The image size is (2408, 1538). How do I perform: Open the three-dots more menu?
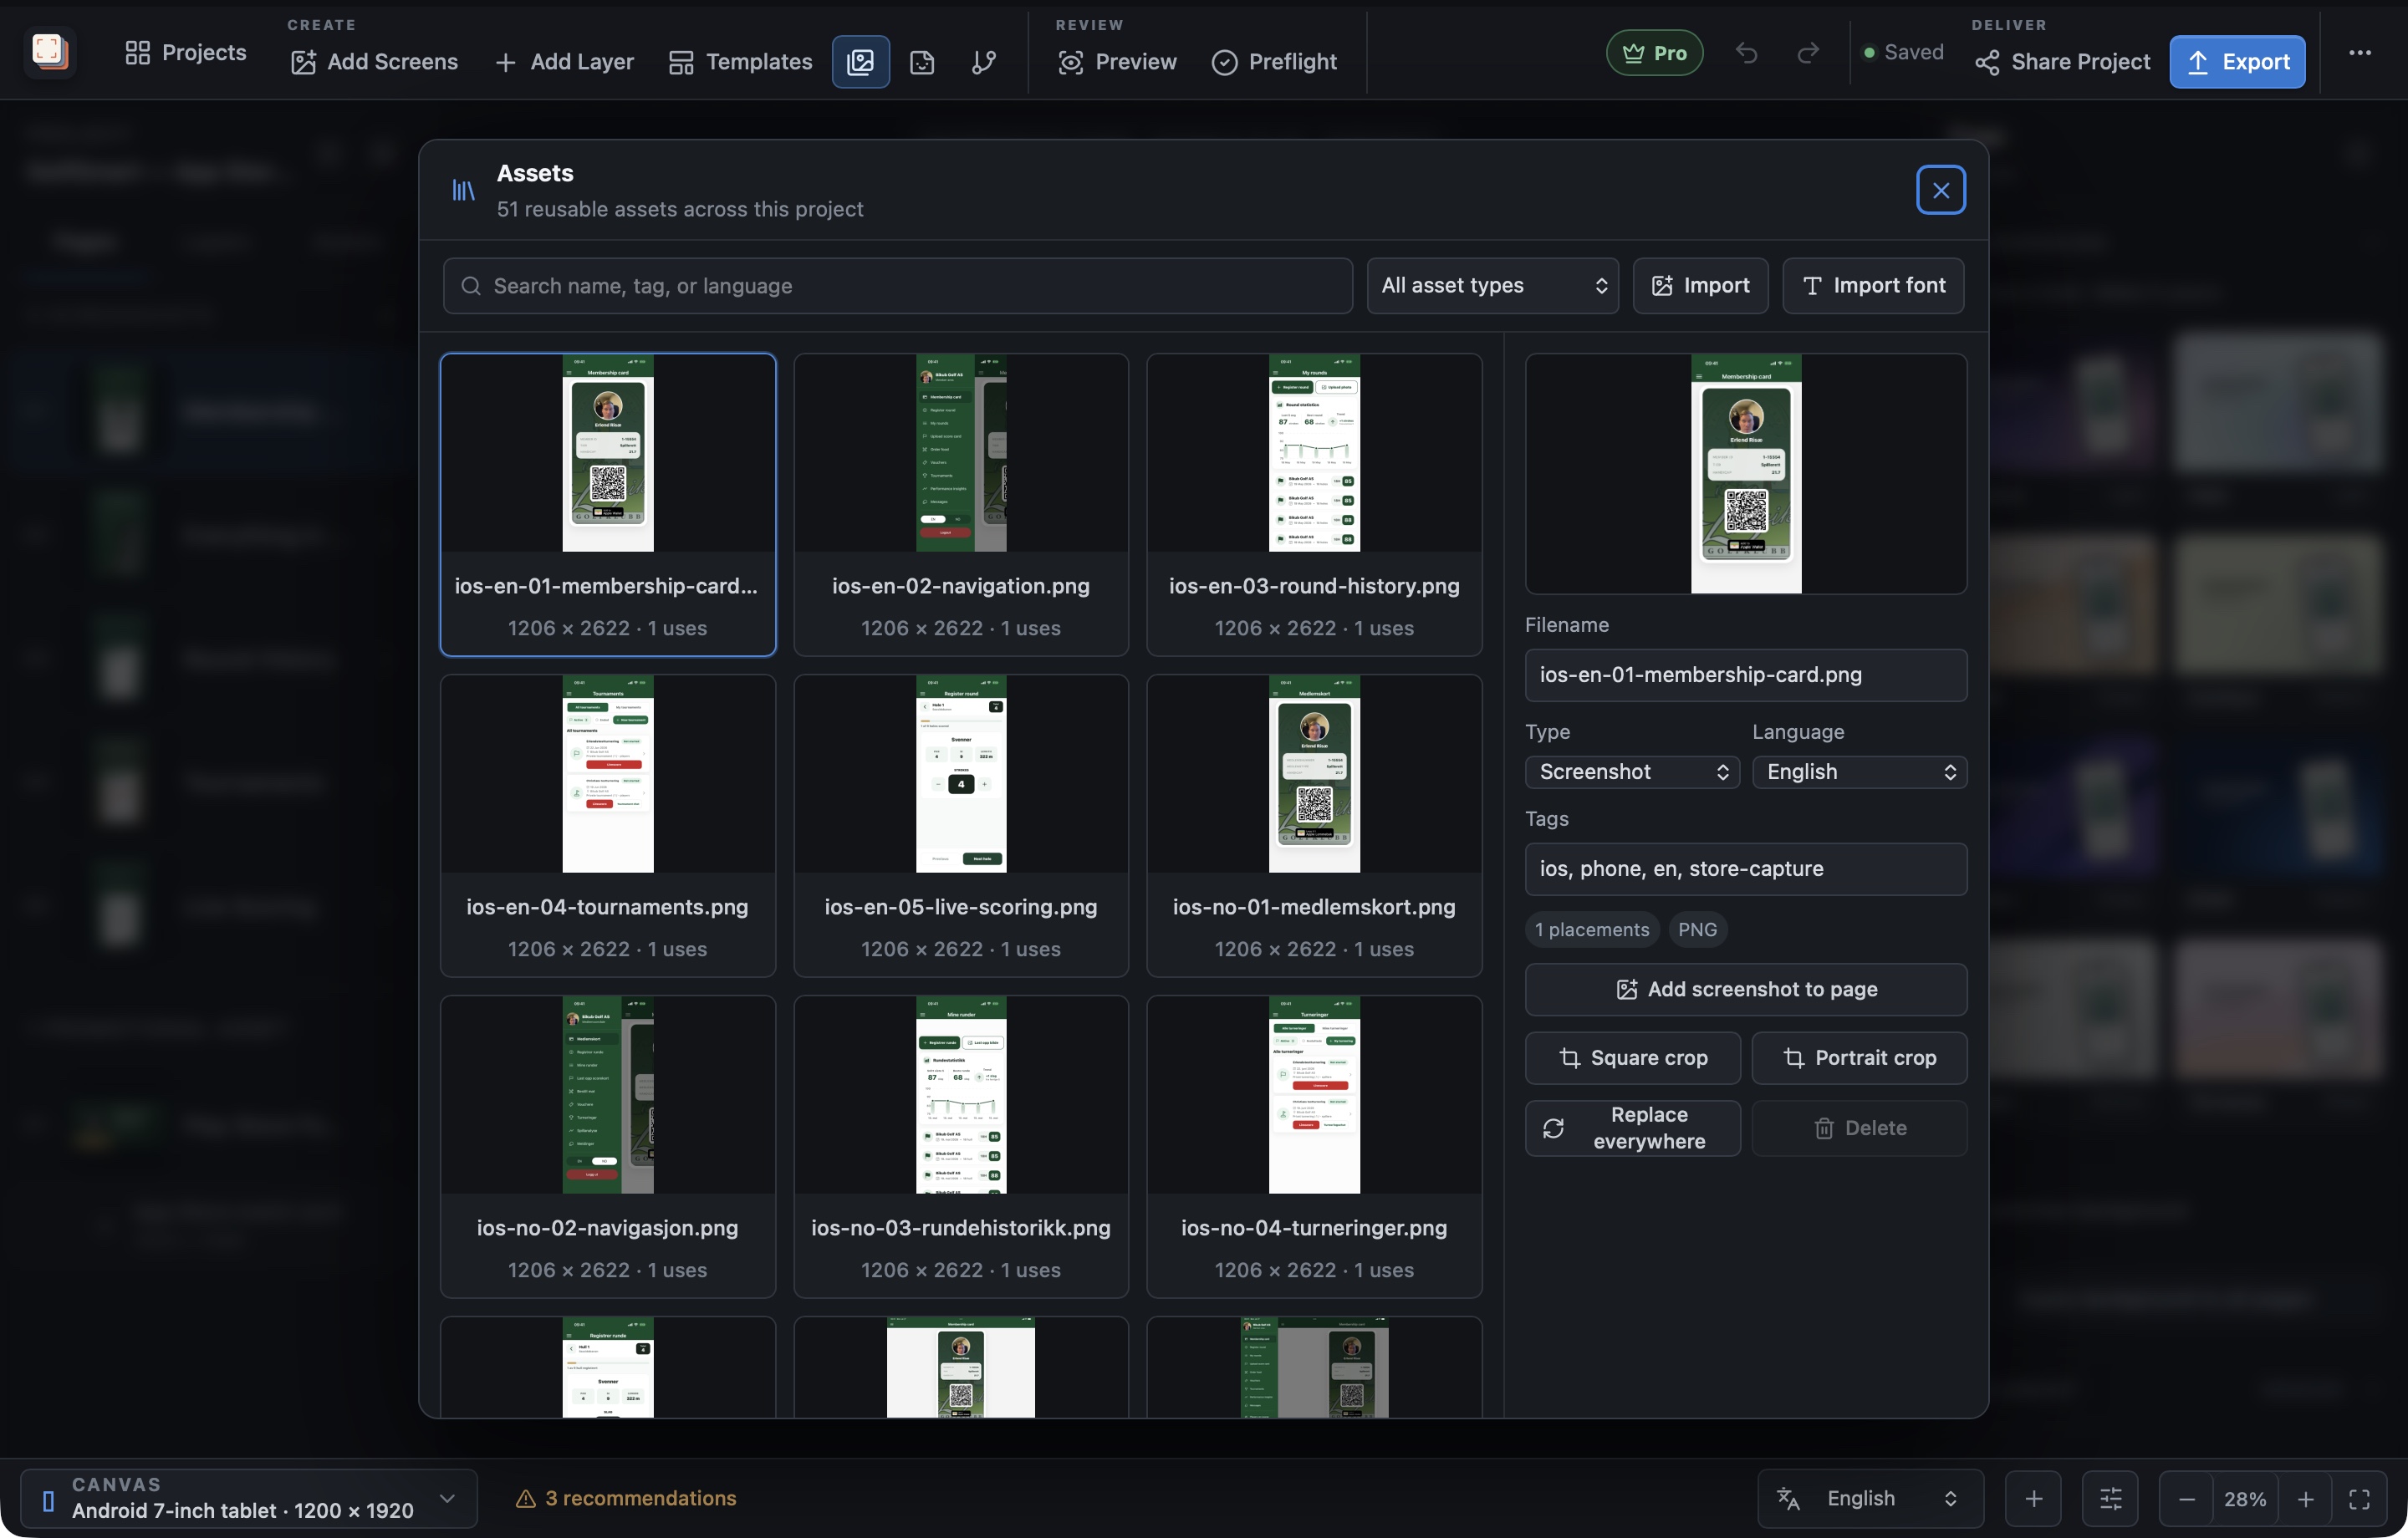[x=2360, y=52]
